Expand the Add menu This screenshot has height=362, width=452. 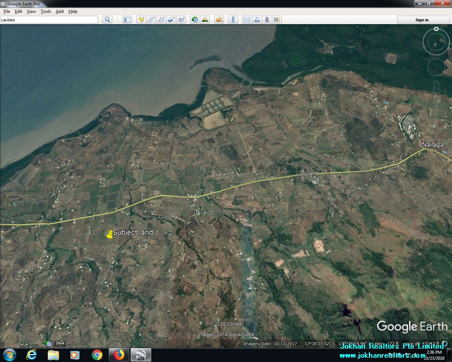click(x=60, y=11)
